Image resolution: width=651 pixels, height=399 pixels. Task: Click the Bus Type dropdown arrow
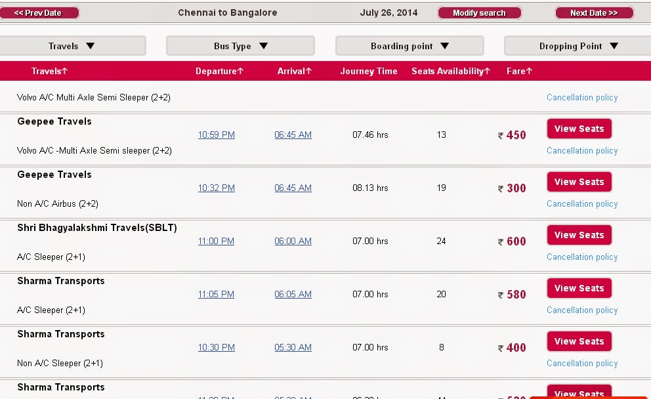pyautogui.click(x=263, y=45)
